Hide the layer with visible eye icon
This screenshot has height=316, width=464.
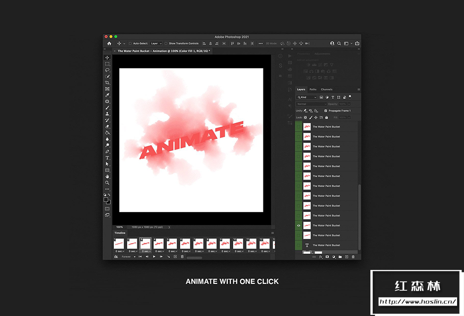[299, 225]
